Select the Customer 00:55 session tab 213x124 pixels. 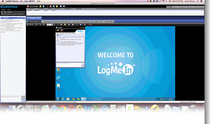click(34, 18)
